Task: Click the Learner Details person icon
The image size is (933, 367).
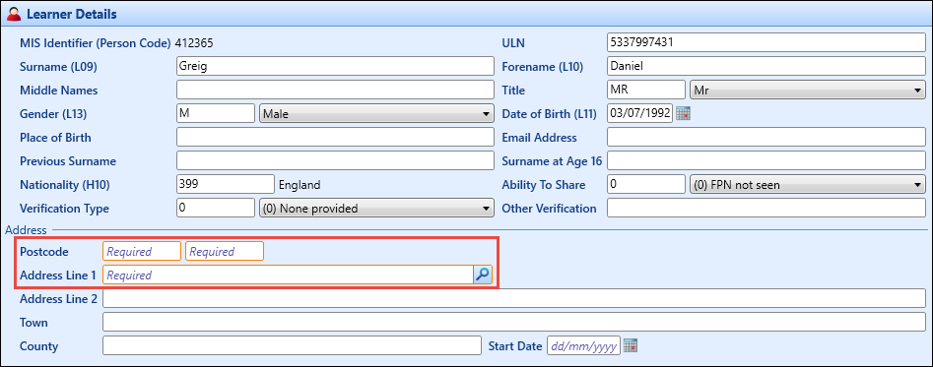Action: click(15, 14)
